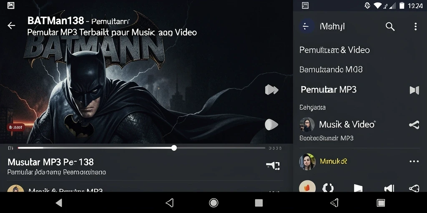The image size is (427, 213).
Task: Tap the filled square recents button
Action: [259, 203]
